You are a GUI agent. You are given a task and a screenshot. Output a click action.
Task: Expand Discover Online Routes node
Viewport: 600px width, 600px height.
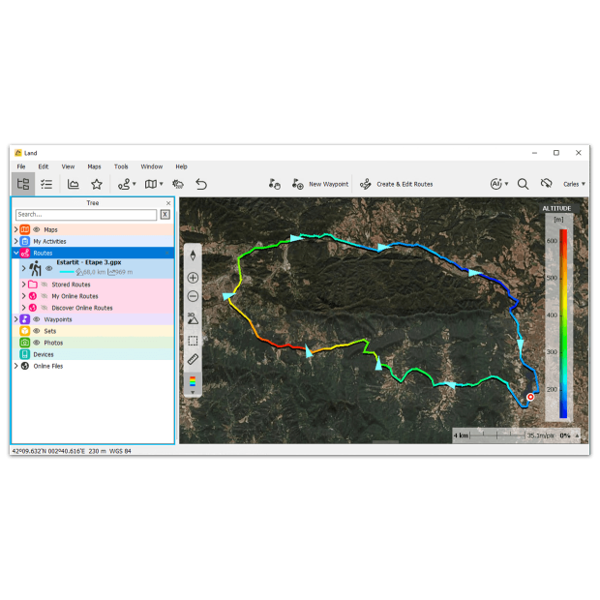[x=24, y=308]
